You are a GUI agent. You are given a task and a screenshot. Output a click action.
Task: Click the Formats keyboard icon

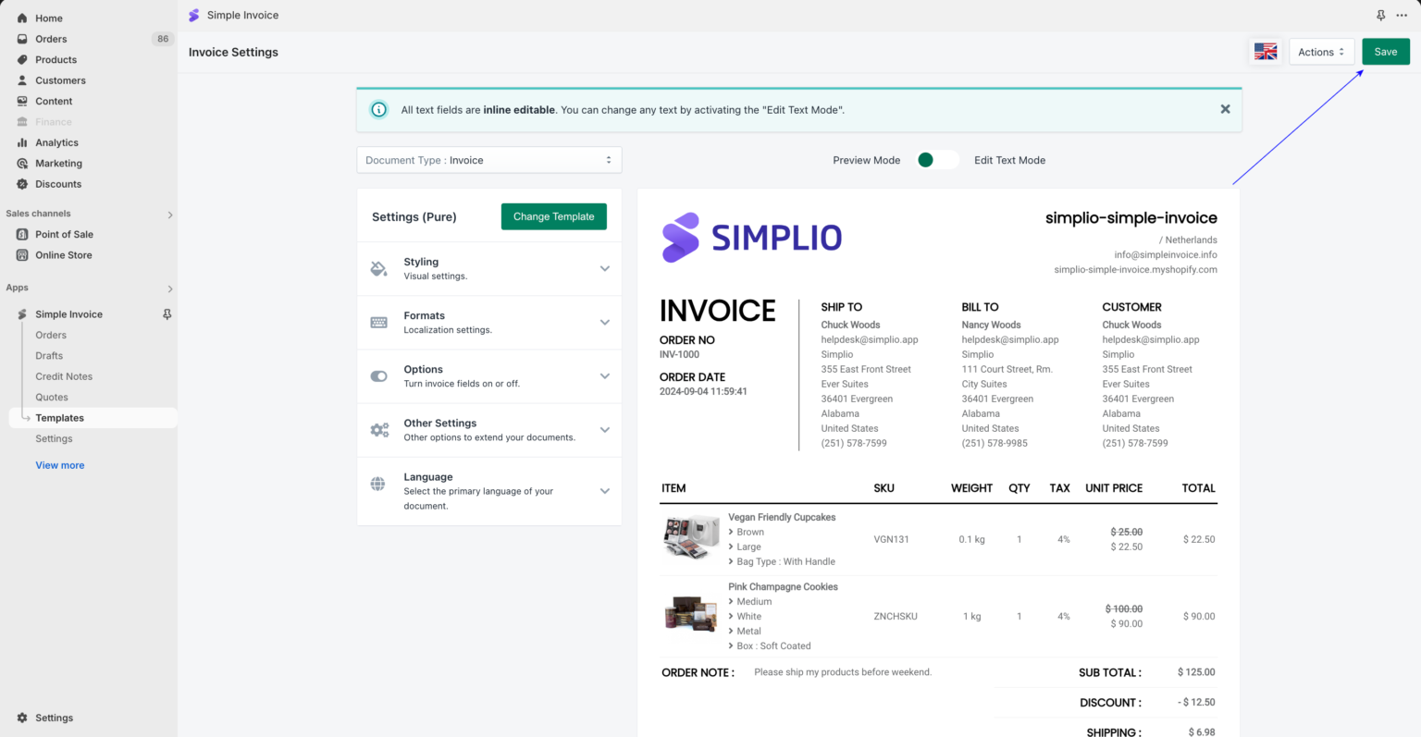pos(378,322)
